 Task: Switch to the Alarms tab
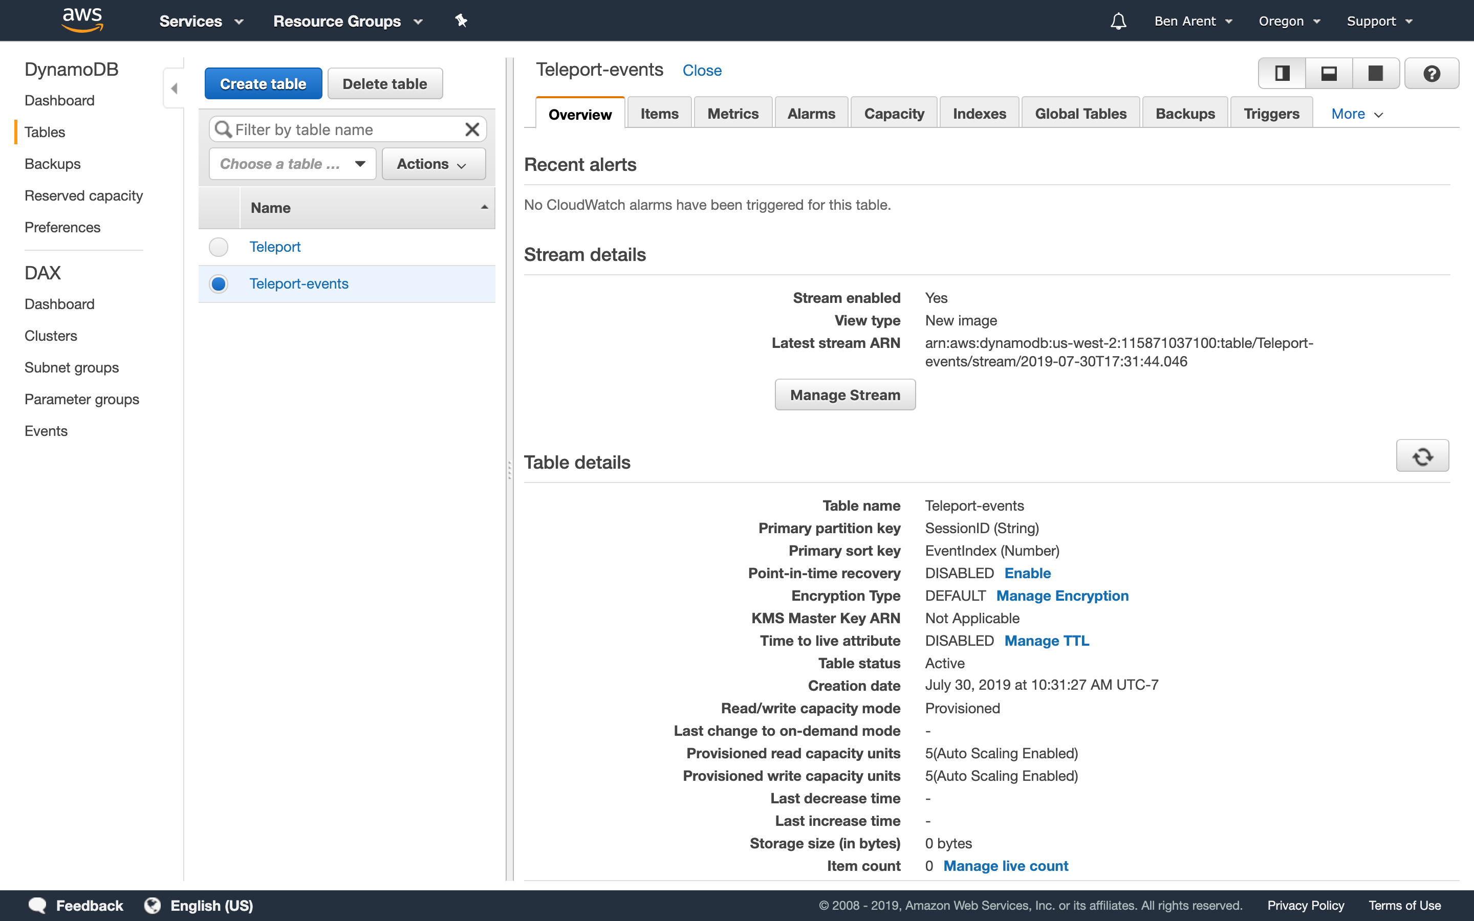click(811, 113)
